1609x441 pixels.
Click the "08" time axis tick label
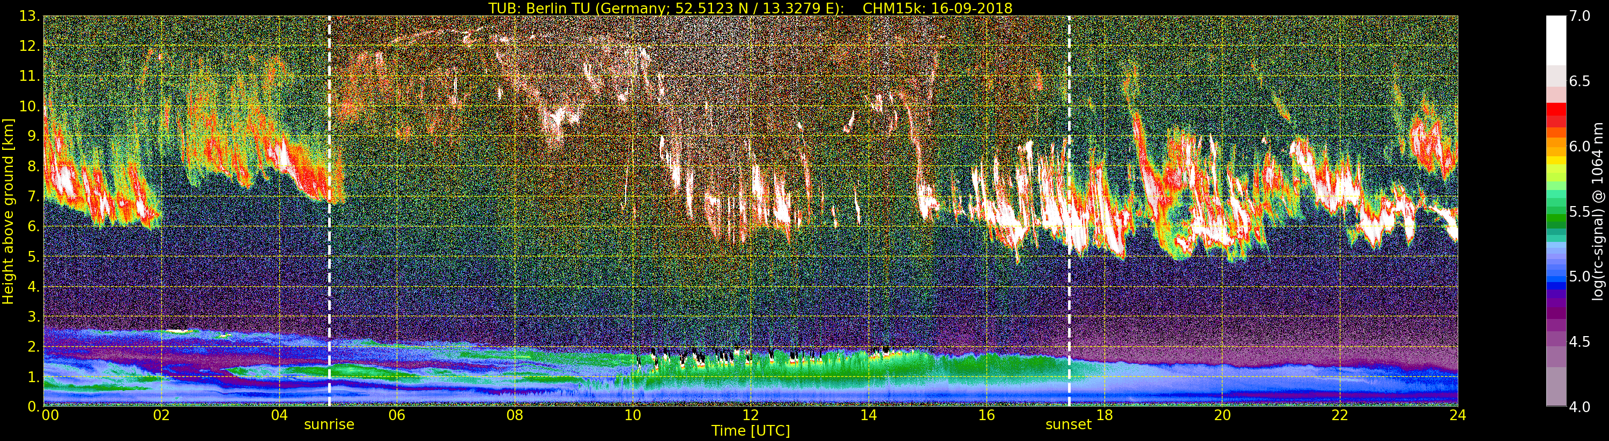point(515,415)
